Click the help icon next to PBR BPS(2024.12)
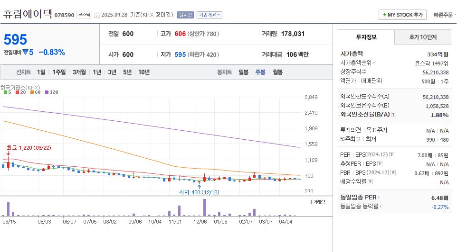 pyautogui.click(x=393, y=172)
